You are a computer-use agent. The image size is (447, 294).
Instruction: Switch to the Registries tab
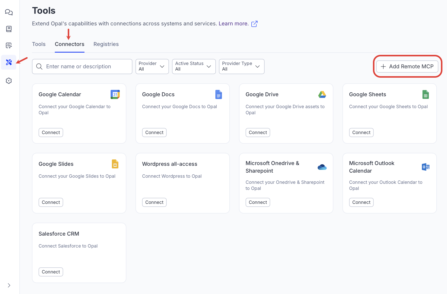106,44
